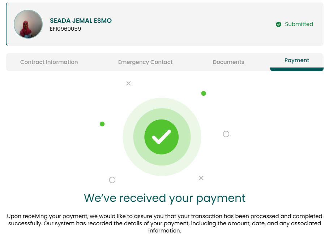
Task: Click the We've received your payment heading
Action: point(164,198)
